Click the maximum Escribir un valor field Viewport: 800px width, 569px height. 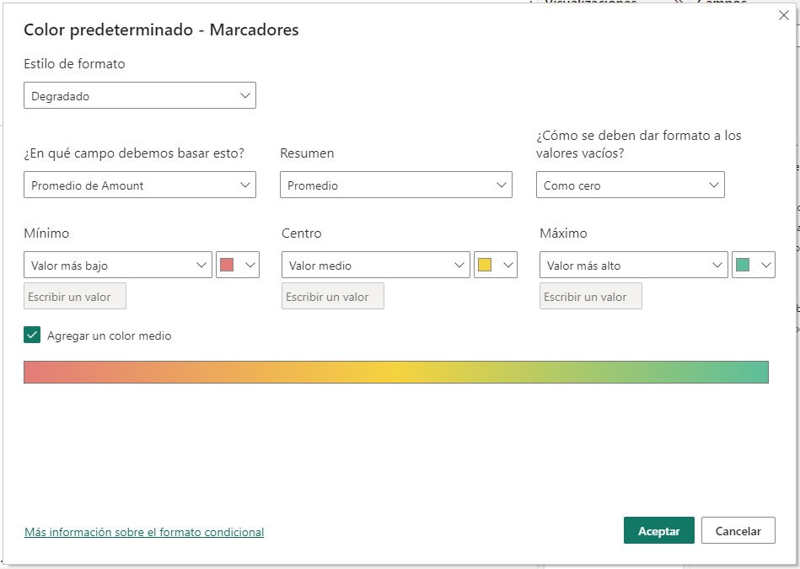pos(590,297)
